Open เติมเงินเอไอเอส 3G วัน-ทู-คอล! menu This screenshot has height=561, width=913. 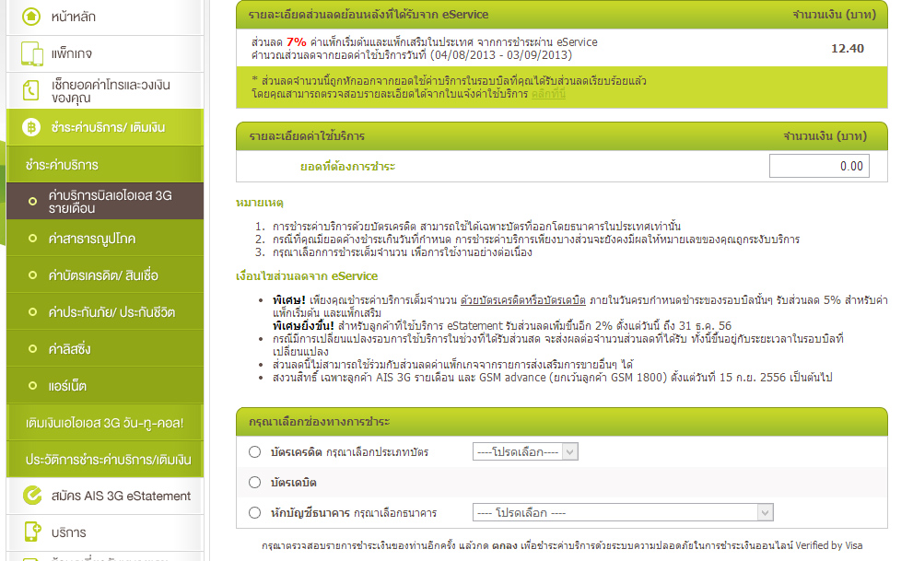click(x=105, y=423)
